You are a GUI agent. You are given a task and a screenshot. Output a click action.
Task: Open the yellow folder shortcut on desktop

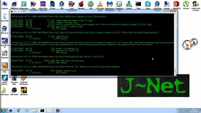(x=5, y=91)
